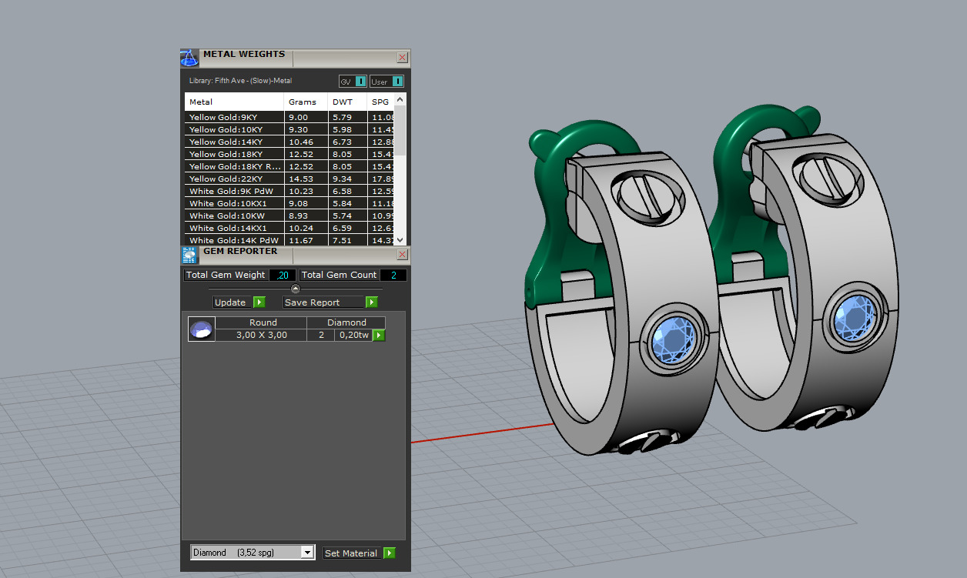Click the SPG column header
Viewport: 967px width, 578px height.
tap(381, 102)
